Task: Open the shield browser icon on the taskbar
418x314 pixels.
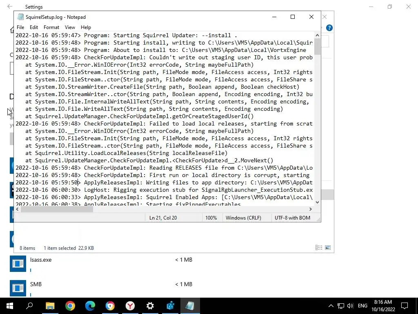Action: click(110, 306)
